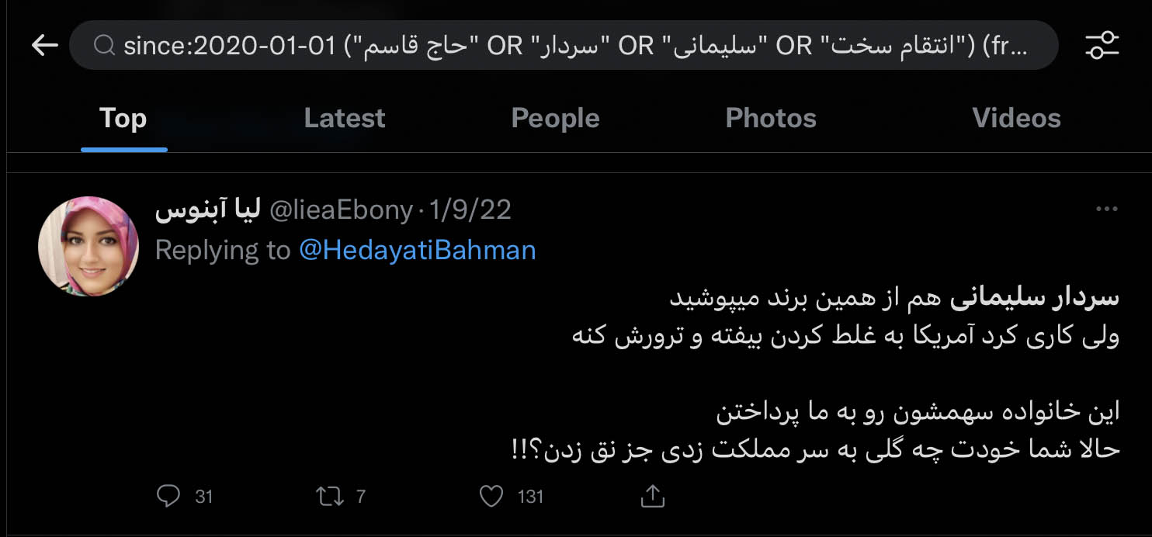Open the @HedayatiBahman profile link
Image resolution: width=1152 pixels, height=537 pixels.
pyautogui.click(x=417, y=250)
